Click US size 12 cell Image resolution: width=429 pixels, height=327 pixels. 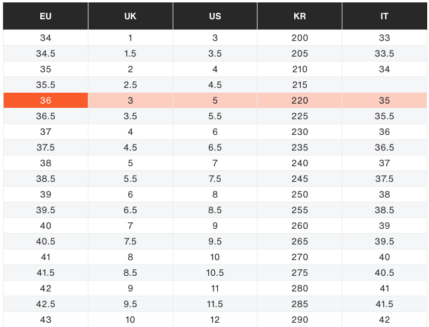(215, 320)
